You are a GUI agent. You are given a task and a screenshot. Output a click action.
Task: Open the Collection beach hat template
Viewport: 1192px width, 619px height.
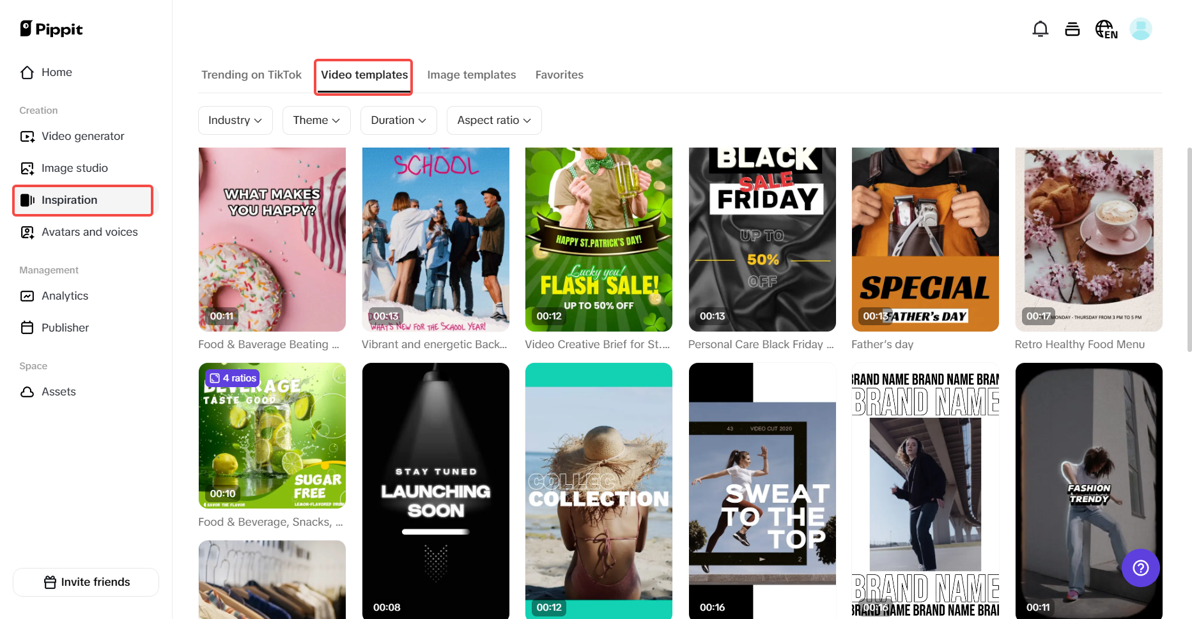point(599,491)
